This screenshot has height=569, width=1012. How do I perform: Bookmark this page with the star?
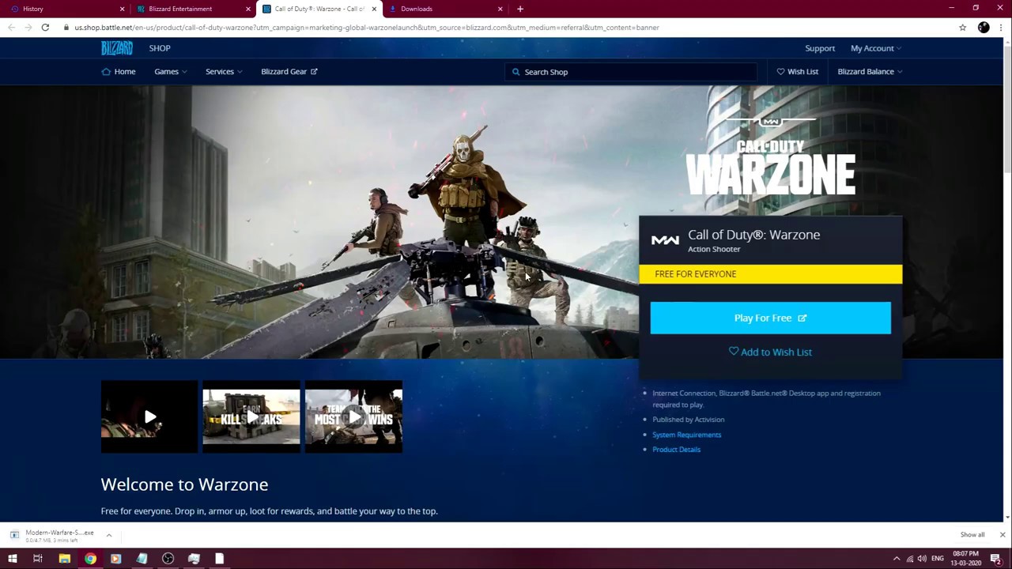[x=962, y=28]
